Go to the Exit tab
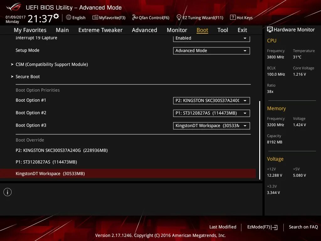 [x=242, y=30]
